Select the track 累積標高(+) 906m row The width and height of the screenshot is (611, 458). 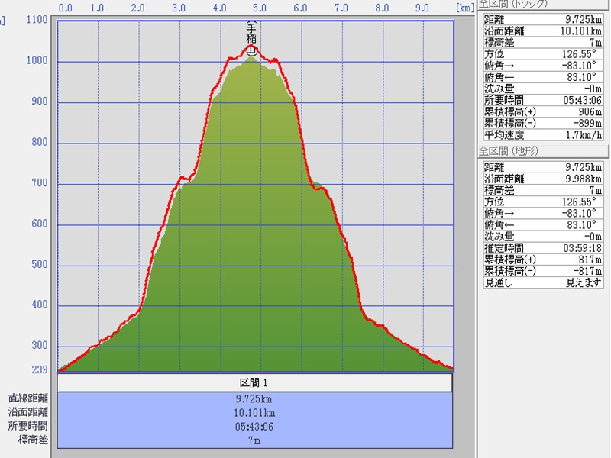(x=543, y=111)
